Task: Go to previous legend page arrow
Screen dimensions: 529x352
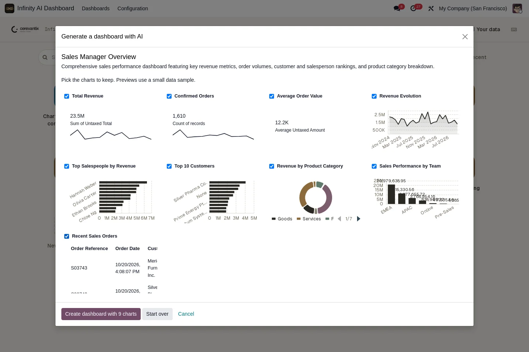Action: click(x=339, y=219)
